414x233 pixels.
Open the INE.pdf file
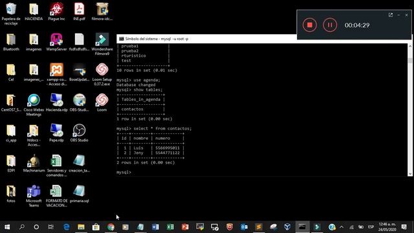pyautogui.click(x=79, y=12)
